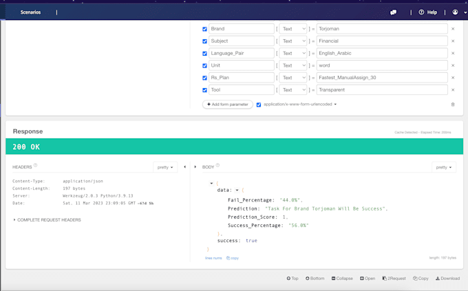Viewport: 468px width, 291px height.
Task: Select the Prediction string value
Action: [x=325, y=208]
